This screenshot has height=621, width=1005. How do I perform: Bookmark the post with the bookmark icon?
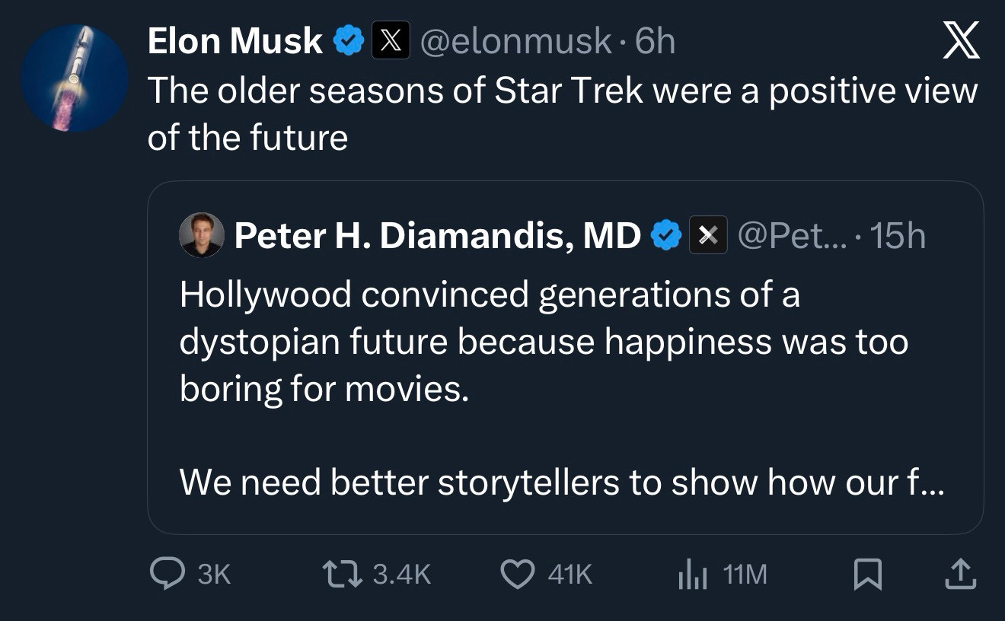pyautogui.click(x=866, y=575)
